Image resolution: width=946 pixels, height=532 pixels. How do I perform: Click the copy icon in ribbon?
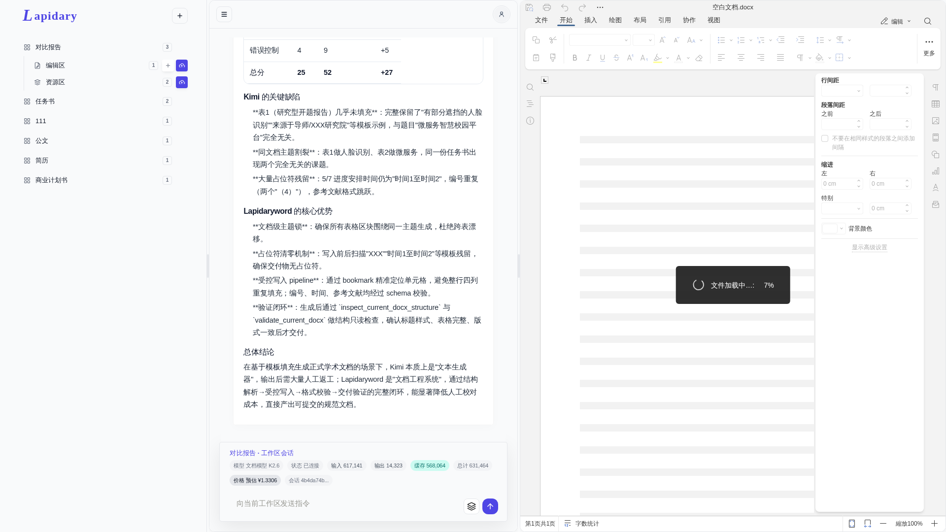[536, 40]
